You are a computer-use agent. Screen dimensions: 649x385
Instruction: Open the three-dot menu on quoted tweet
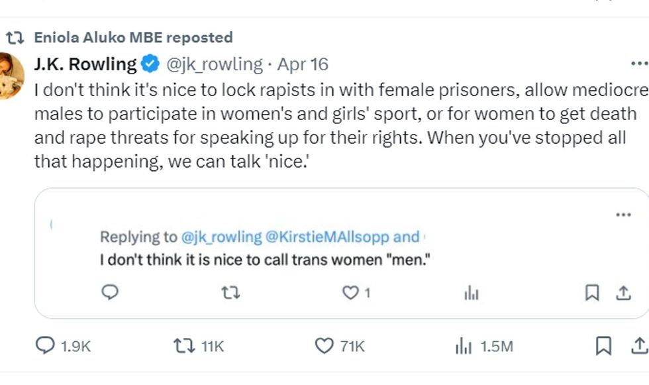tap(623, 215)
